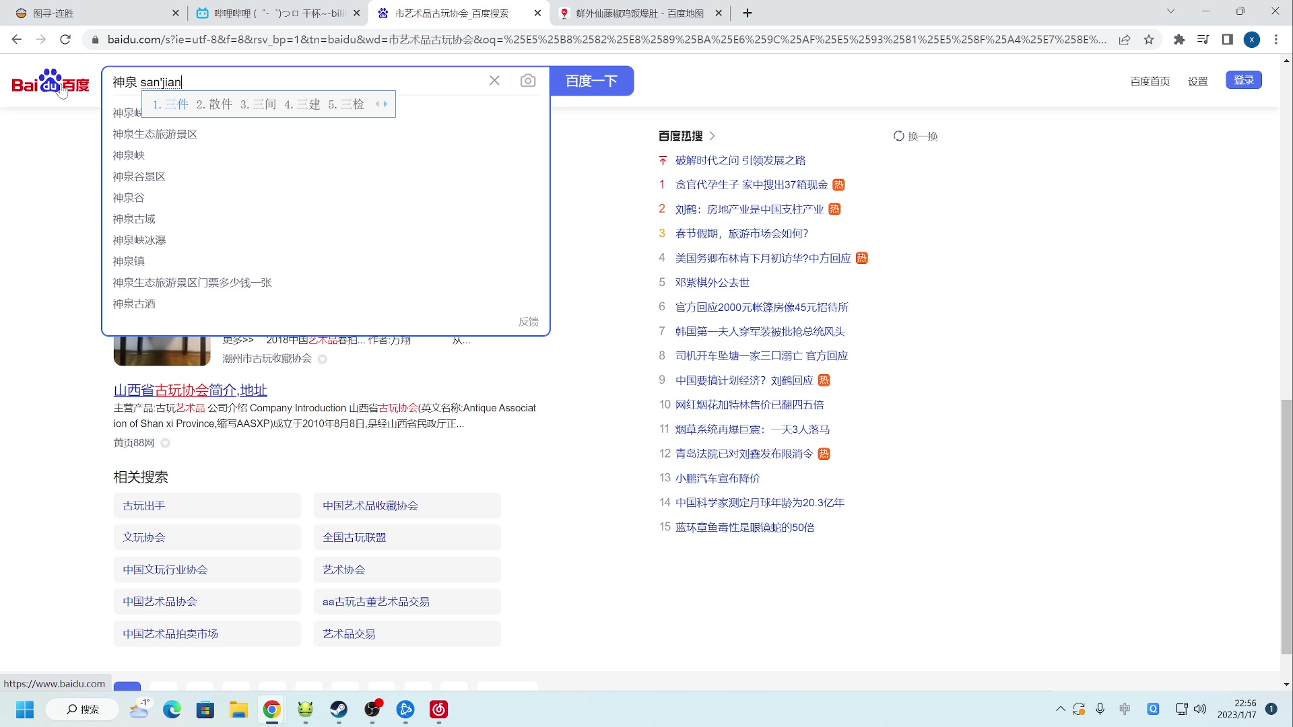Open Chrome extensions puzzle icon
The image size is (1293, 727).
click(x=1179, y=40)
